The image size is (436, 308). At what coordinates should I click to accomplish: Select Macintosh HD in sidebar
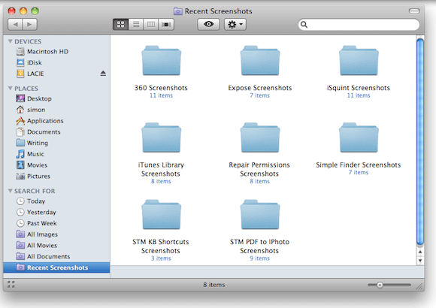point(56,51)
